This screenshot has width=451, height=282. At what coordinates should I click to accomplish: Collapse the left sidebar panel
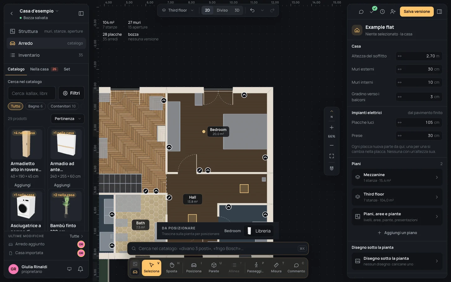coord(81,13)
